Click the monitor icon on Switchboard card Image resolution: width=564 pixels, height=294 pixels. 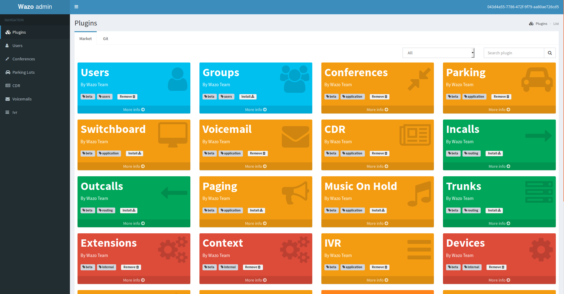pos(173,135)
